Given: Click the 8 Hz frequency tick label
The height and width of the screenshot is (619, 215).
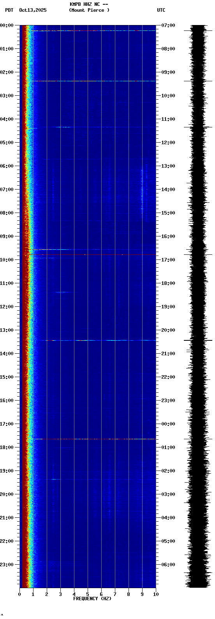Looking at the screenshot, I should point(129,594).
